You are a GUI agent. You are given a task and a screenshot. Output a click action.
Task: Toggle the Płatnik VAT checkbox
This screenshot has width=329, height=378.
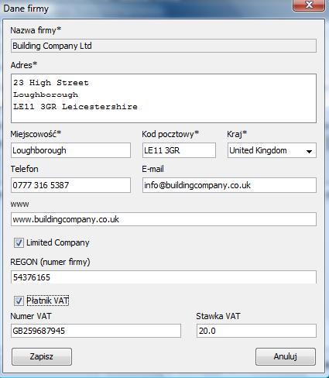(19, 301)
